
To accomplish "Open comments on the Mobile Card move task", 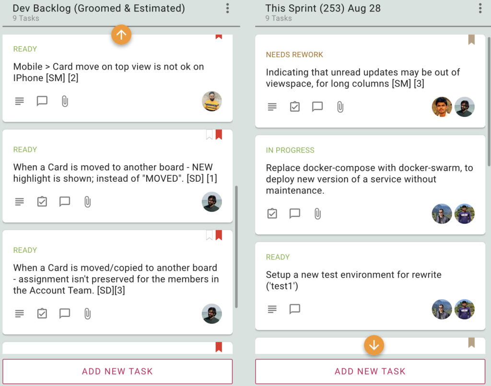I will click(42, 101).
